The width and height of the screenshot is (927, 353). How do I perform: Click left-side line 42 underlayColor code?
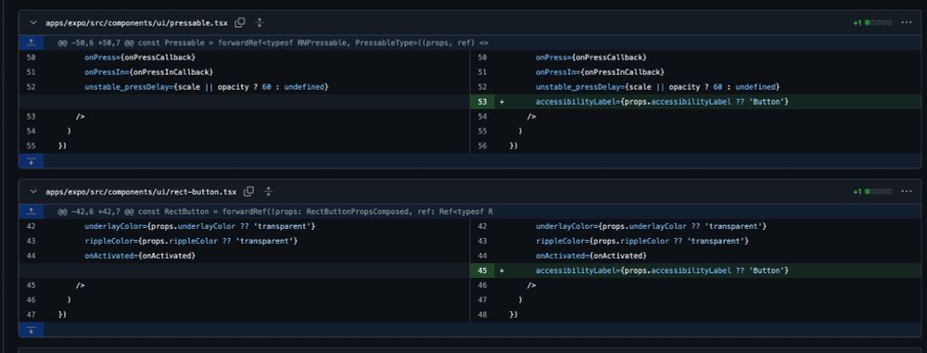[200, 226]
